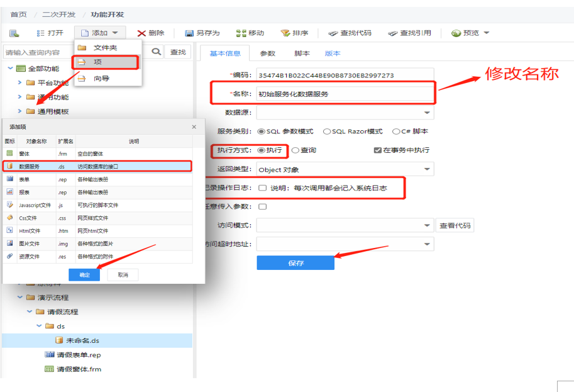The image size is (574, 392).
Task: Toggle 在事务中执行 checkbox
Action: tap(378, 150)
